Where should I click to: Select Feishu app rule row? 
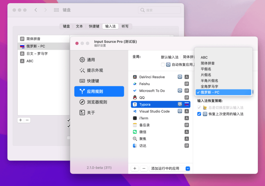[x=161, y=84]
